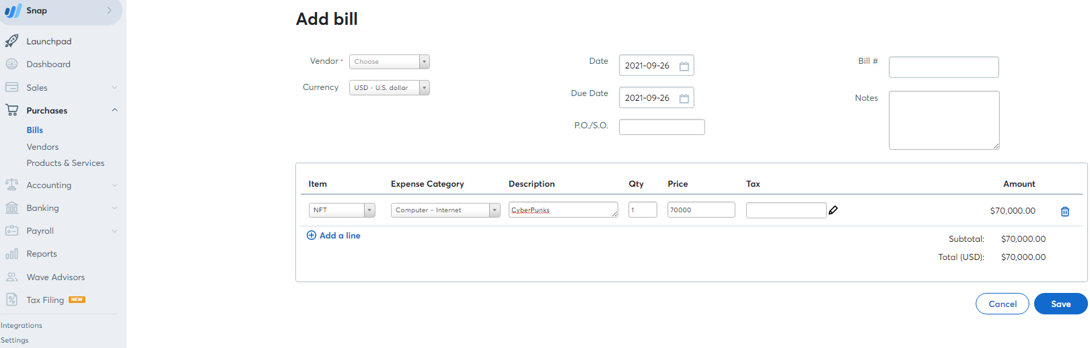Open the Vendor dropdown

(x=389, y=62)
